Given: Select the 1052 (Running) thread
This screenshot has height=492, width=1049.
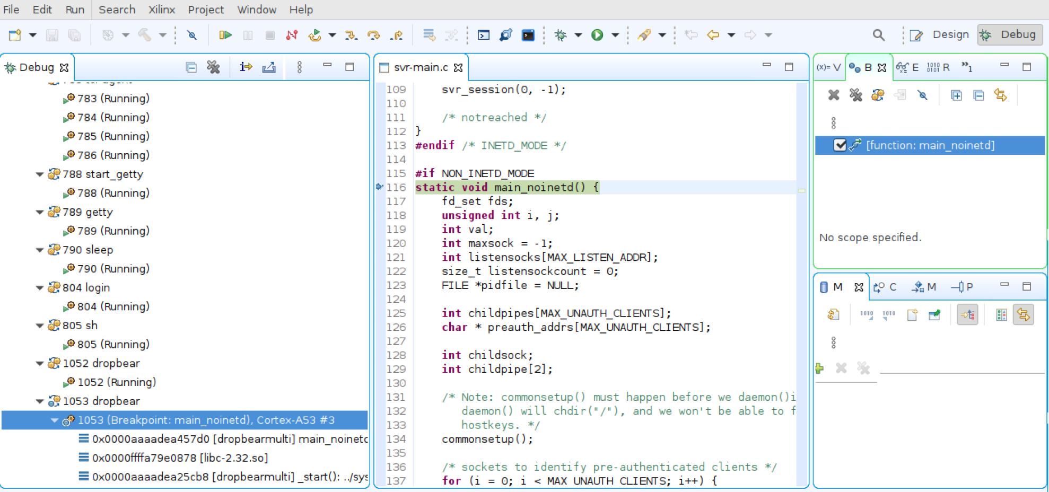Looking at the screenshot, I should pos(110,382).
